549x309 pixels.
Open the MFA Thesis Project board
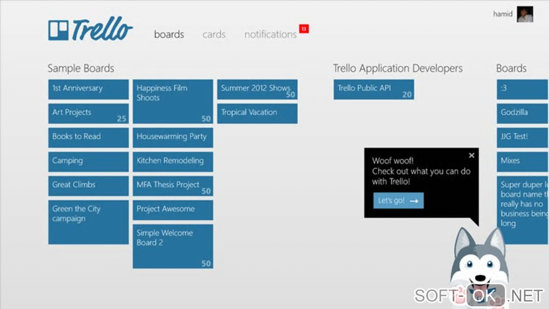click(173, 186)
